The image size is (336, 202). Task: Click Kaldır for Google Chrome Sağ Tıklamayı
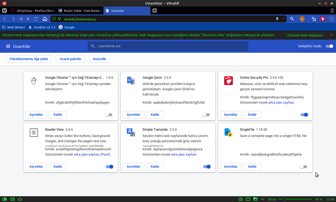click(x=58, y=115)
